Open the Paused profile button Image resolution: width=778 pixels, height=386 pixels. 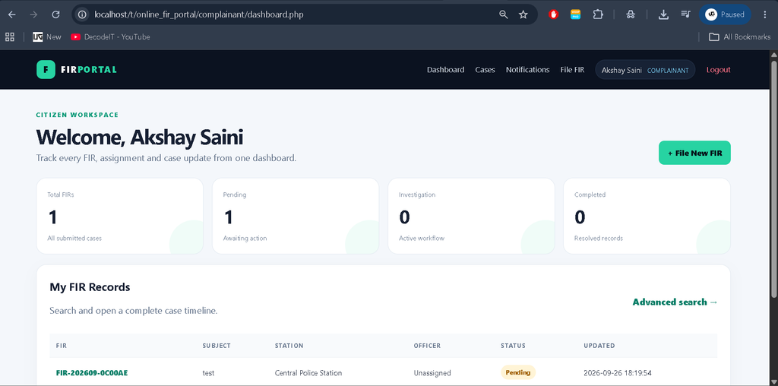click(725, 14)
